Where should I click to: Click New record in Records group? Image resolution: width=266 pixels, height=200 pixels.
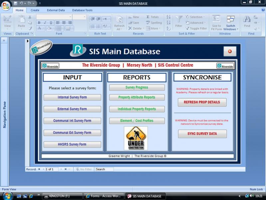134,17
